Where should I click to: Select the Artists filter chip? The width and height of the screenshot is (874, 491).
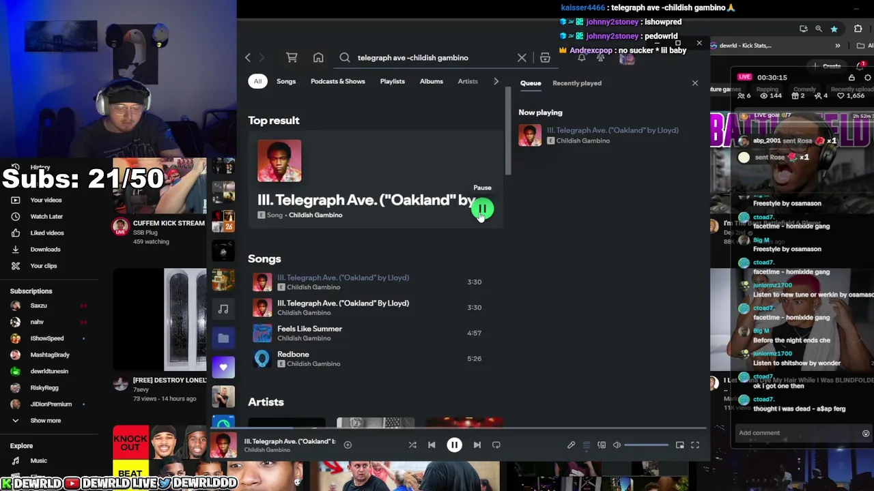(468, 81)
